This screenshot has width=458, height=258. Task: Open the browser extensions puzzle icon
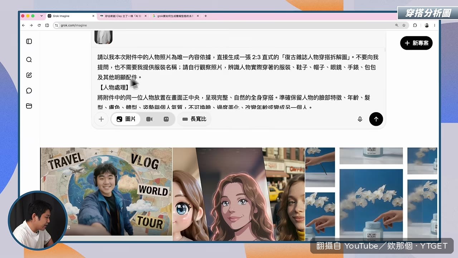415,25
